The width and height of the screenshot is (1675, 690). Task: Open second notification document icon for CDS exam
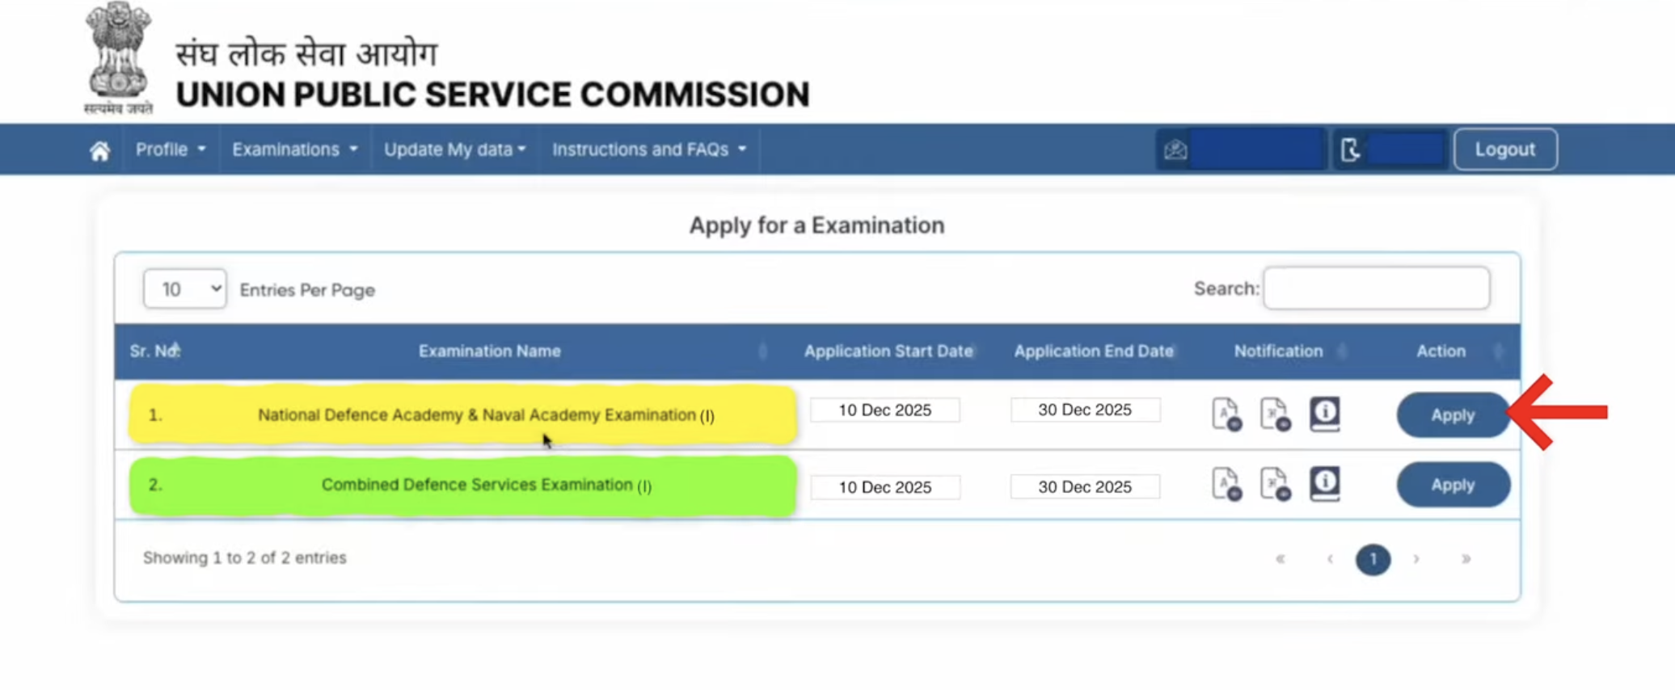coord(1275,484)
